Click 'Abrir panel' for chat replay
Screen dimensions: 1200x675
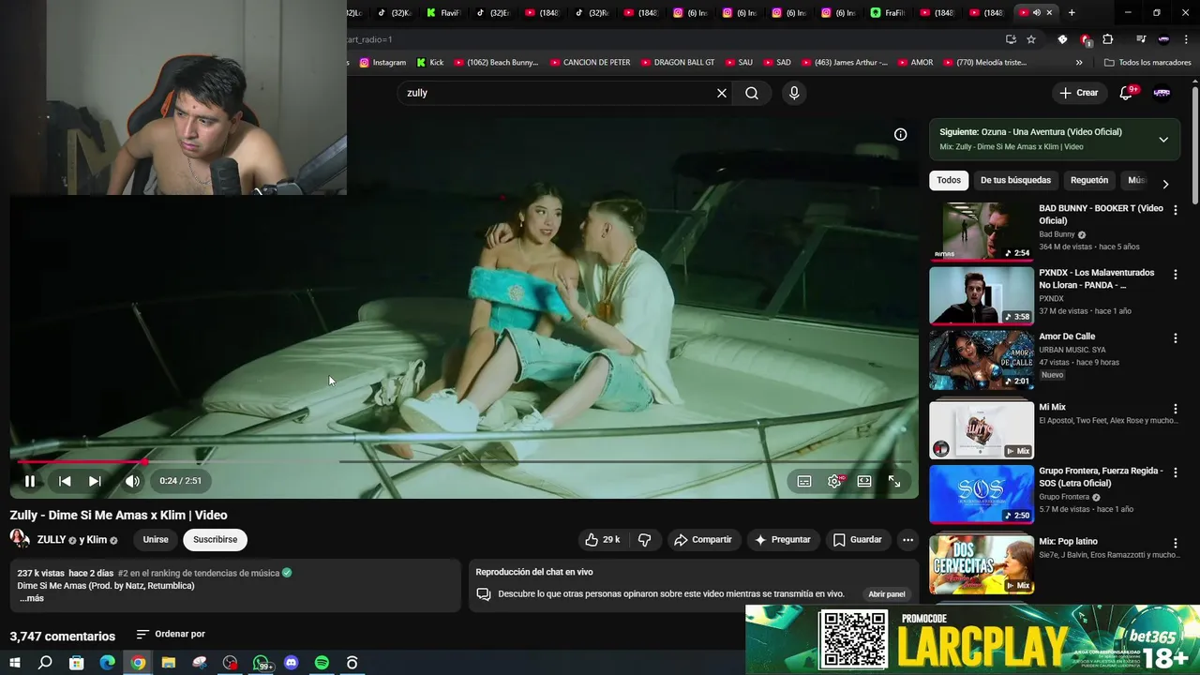tap(886, 593)
